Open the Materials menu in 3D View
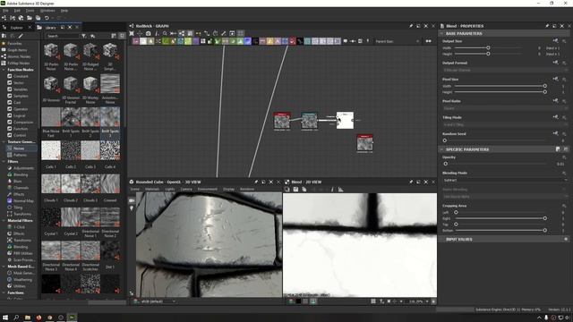Image resolution: width=573 pixels, height=322 pixels. pyautogui.click(x=152, y=189)
